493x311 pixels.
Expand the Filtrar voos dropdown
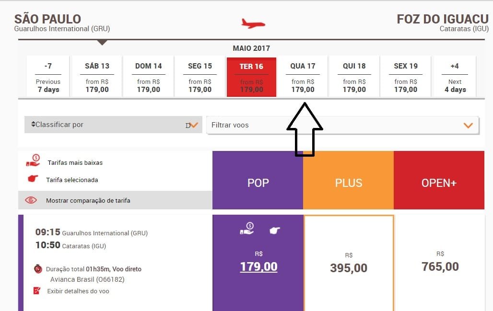point(343,125)
